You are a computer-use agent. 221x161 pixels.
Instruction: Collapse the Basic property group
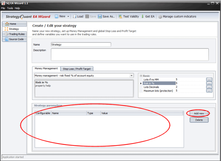click(x=141, y=76)
